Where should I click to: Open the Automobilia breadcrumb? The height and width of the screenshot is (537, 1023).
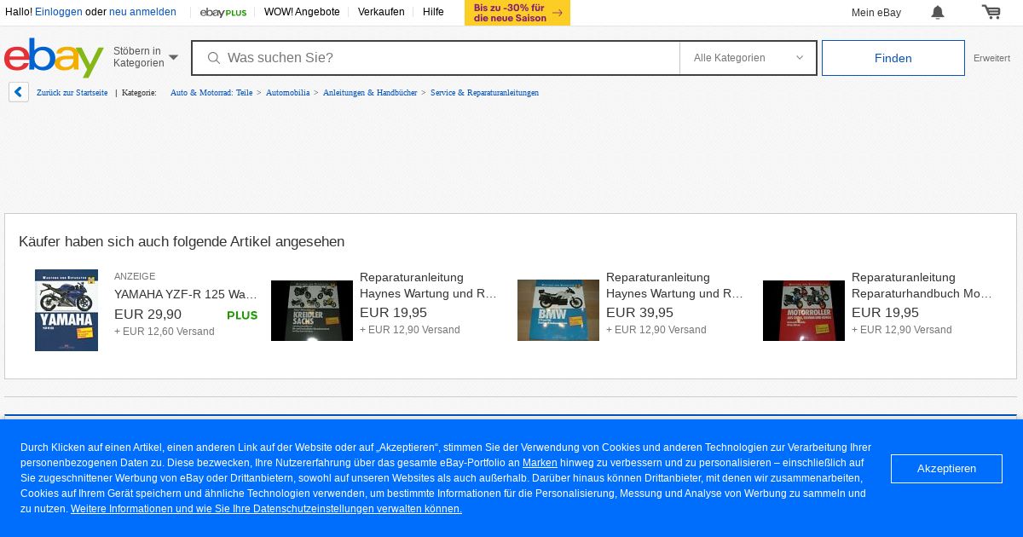click(287, 92)
